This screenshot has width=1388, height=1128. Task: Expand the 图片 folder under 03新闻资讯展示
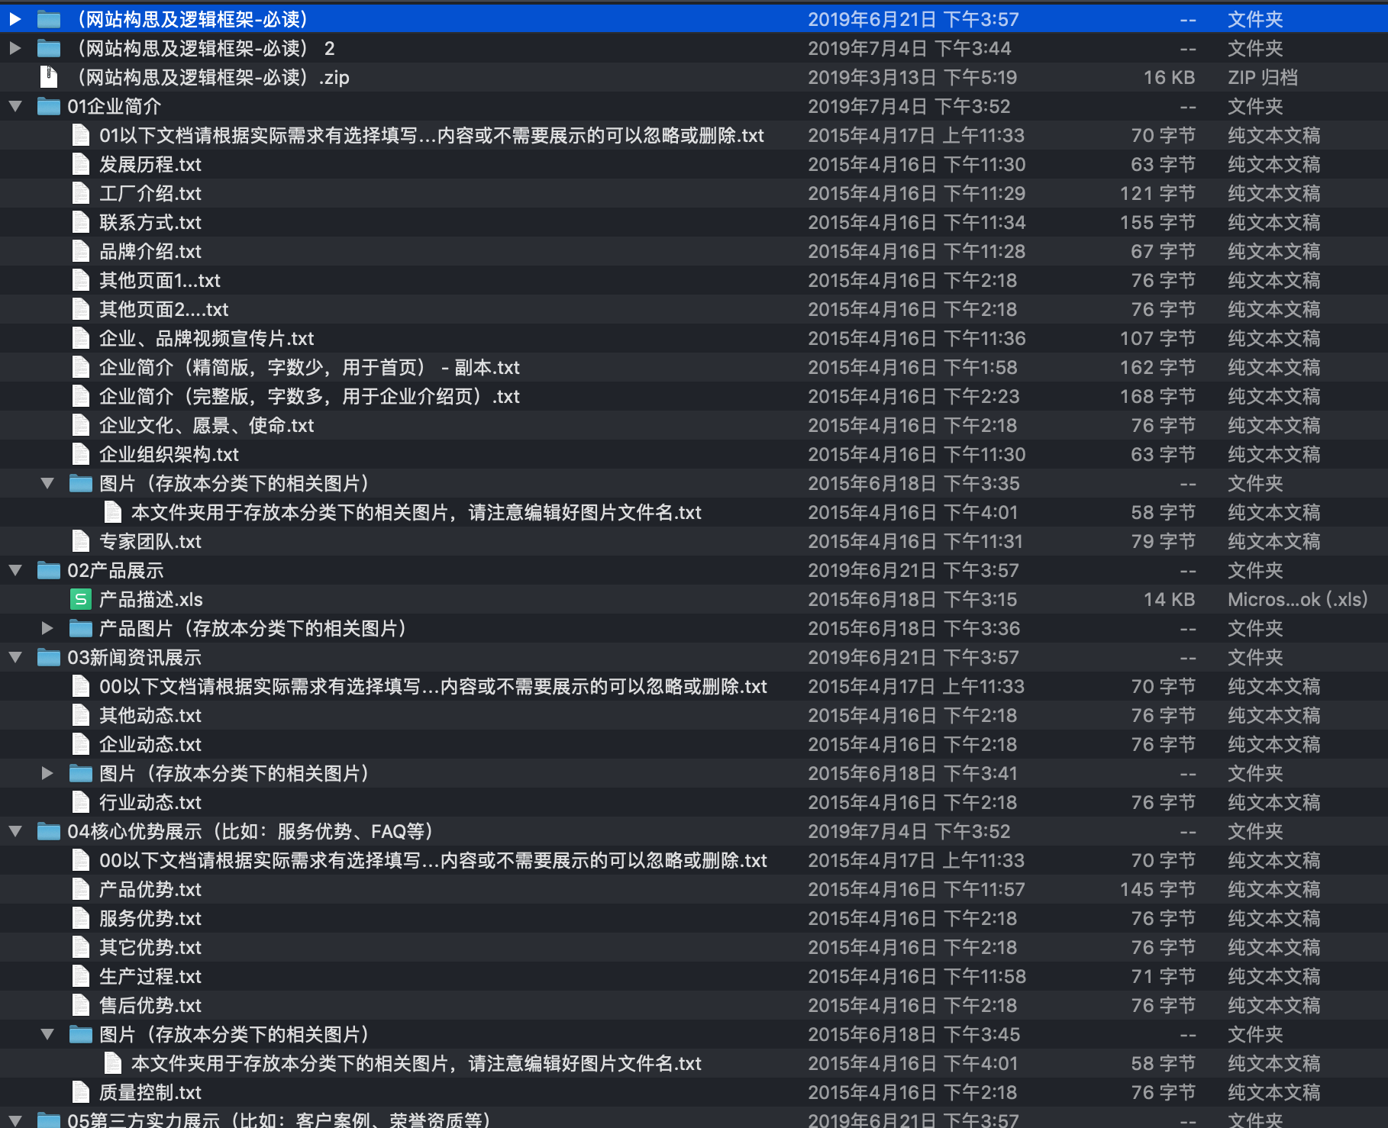[47, 772]
